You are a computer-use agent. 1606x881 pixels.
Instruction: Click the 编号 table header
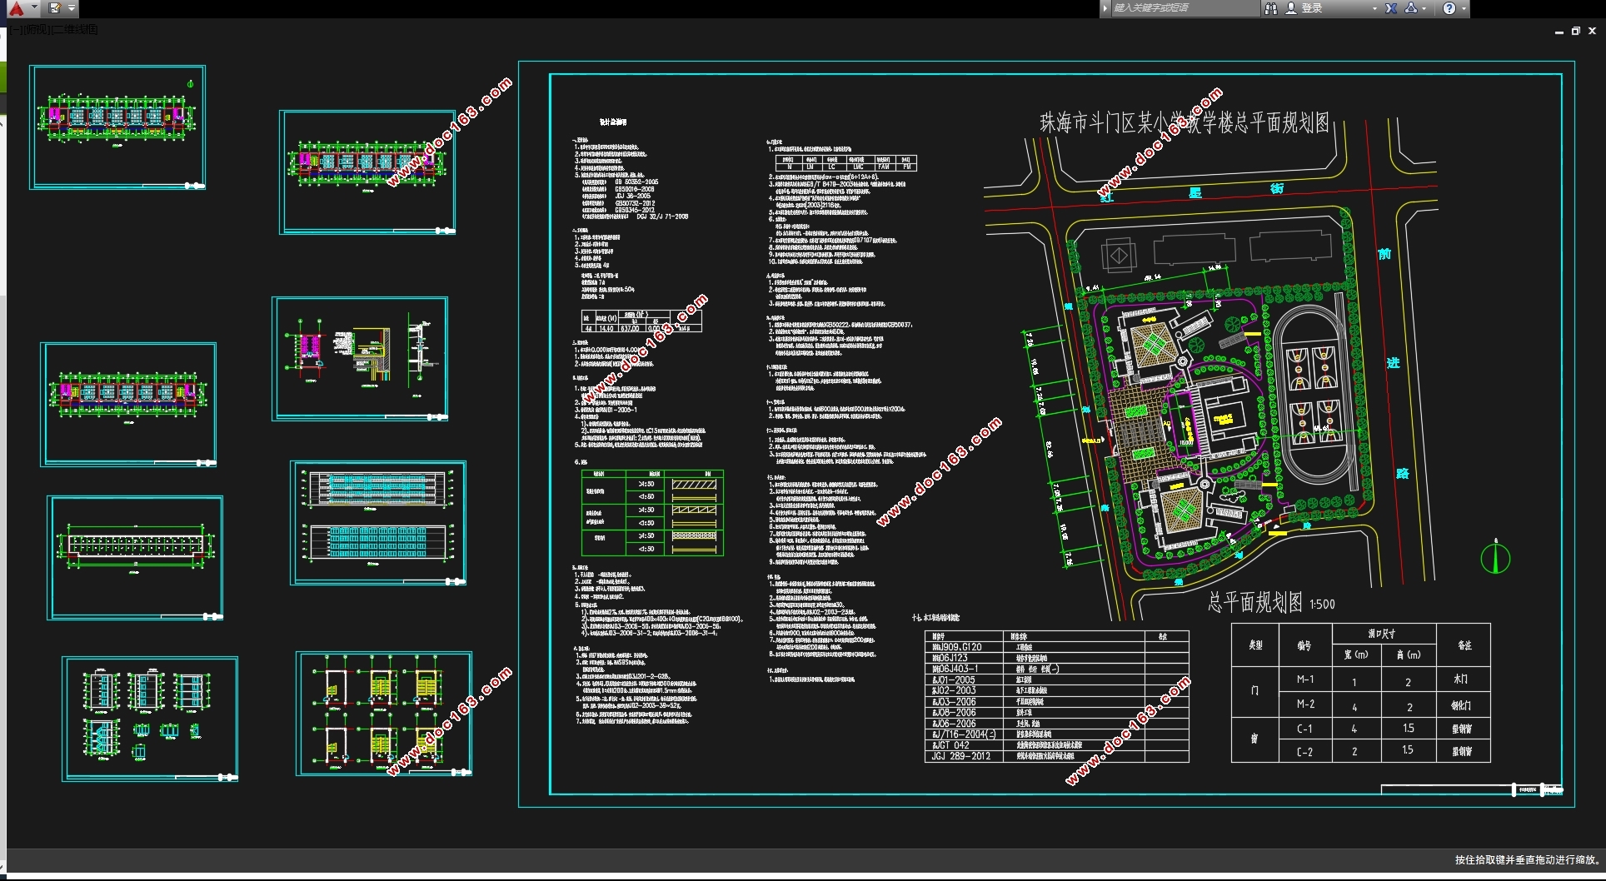(1304, 645)
